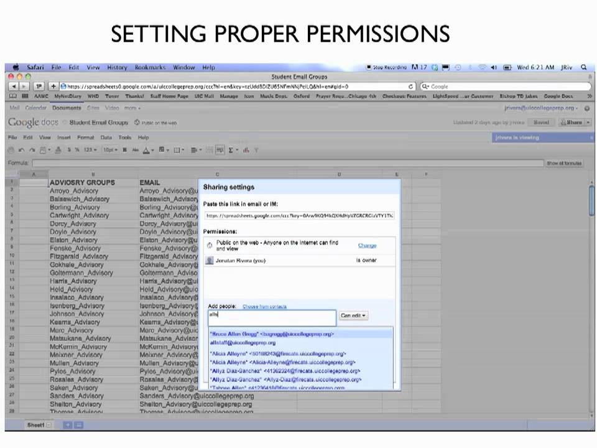Open the Data menu in Google Docs
The height and width of the screenshot is (448, 597).
tap(106, 138)
